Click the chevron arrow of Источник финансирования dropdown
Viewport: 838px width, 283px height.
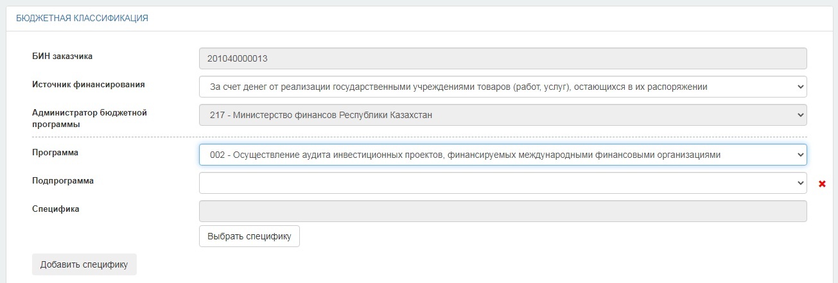[x=799, y=87]
